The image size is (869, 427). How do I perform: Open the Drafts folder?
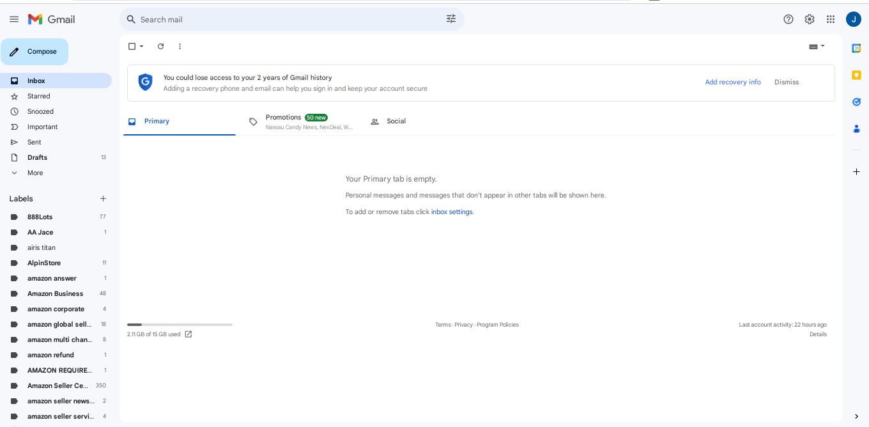[x=56, y=157]
